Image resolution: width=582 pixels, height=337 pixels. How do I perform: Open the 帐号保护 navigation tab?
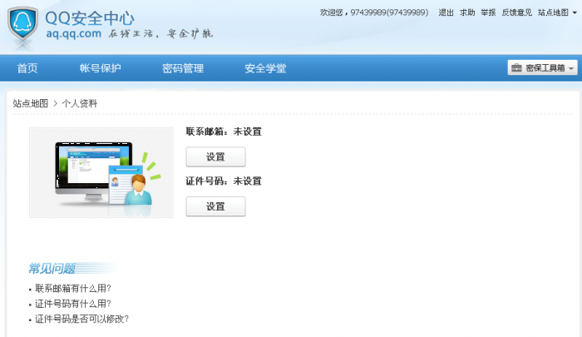pyautogui.click(x=101, y=68)
